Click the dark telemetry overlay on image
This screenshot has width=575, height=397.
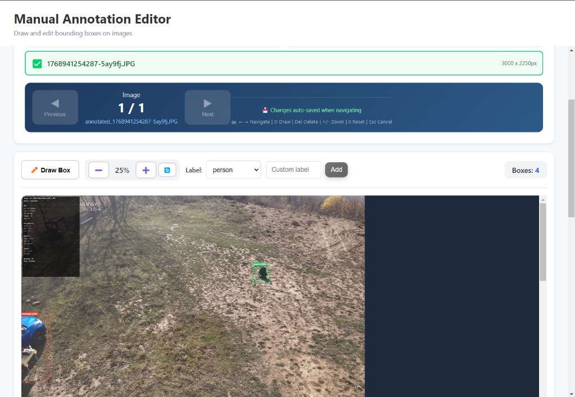(x=51, y=236)
